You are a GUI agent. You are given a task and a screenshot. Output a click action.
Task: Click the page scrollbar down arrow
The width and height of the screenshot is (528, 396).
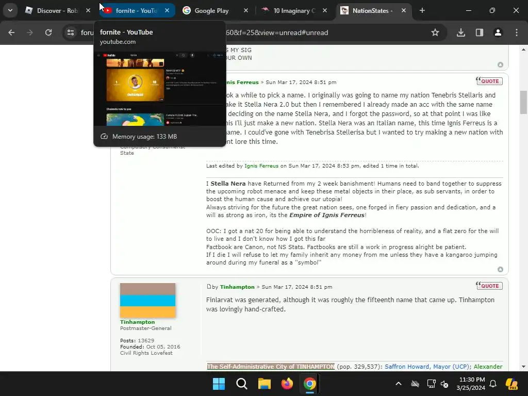click(524, 367)
